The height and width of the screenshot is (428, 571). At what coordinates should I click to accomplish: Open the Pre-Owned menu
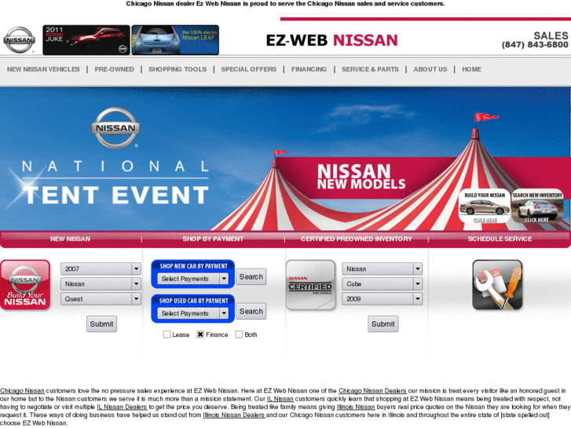115,69
